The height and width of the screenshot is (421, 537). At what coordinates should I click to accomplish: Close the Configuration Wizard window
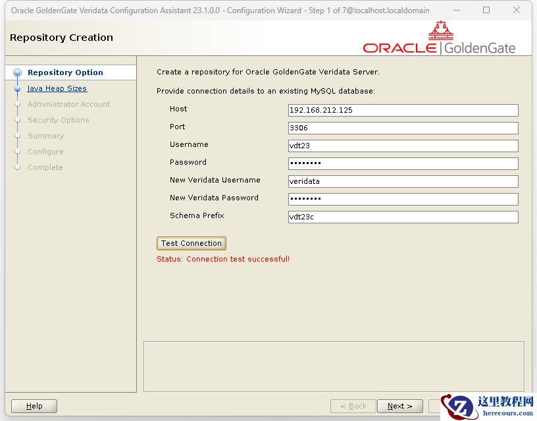coord(517,11)
